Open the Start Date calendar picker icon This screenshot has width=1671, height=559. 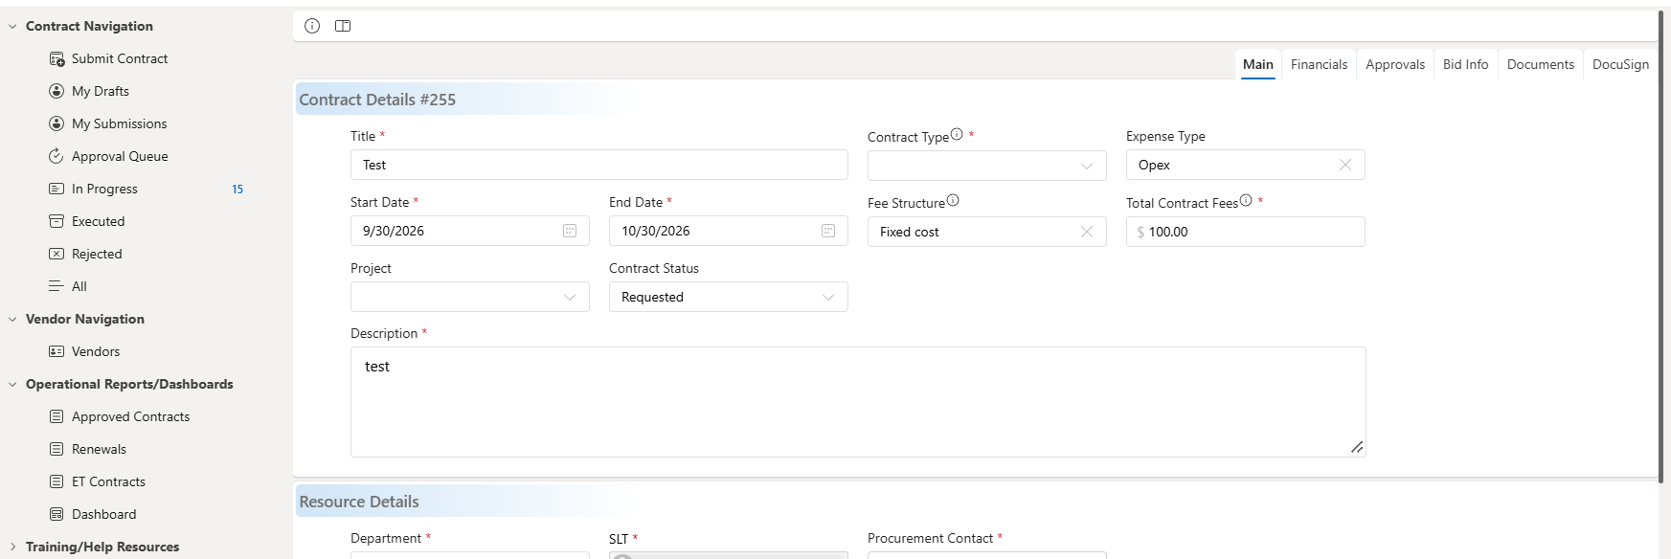pyautogui.click(x=570, y=231)
